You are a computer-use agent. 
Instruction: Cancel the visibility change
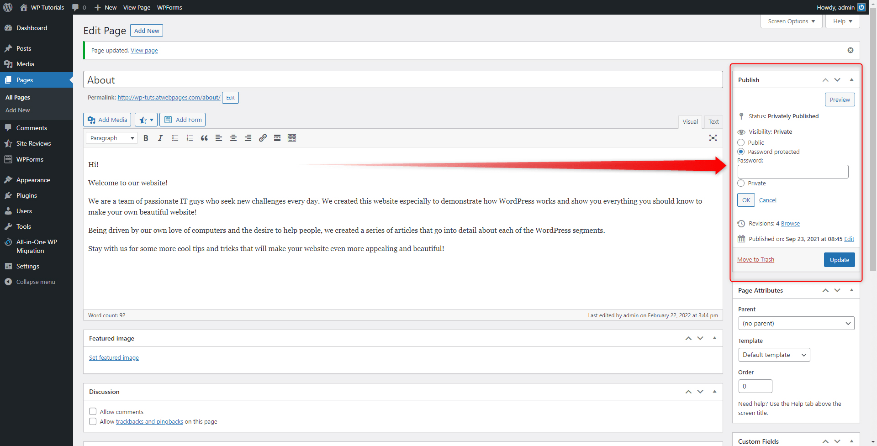tap(767, 200)
